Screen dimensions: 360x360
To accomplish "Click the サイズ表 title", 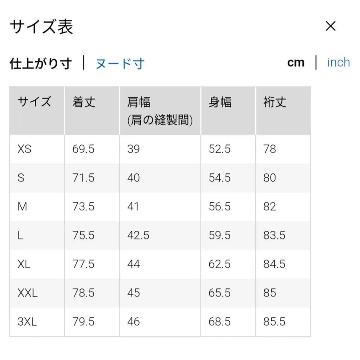I will pyautogui.click(x=41, y=26).
